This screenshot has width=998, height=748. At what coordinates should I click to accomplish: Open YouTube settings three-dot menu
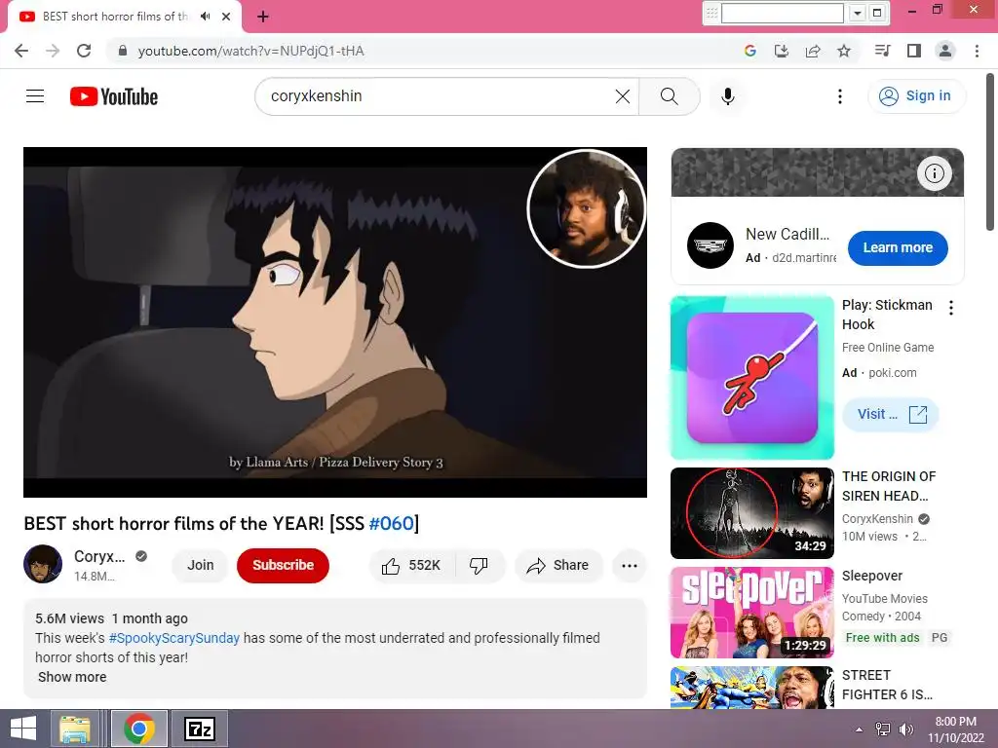pyautogui.click(x=839, y=96)
